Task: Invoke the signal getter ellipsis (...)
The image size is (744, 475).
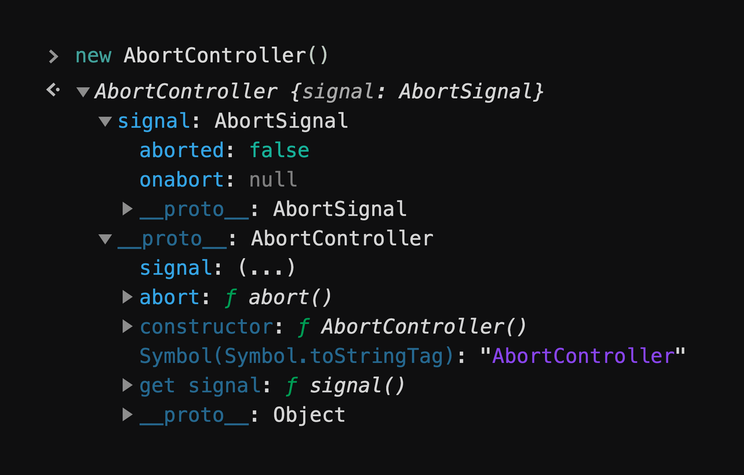Action: point(267,268)
